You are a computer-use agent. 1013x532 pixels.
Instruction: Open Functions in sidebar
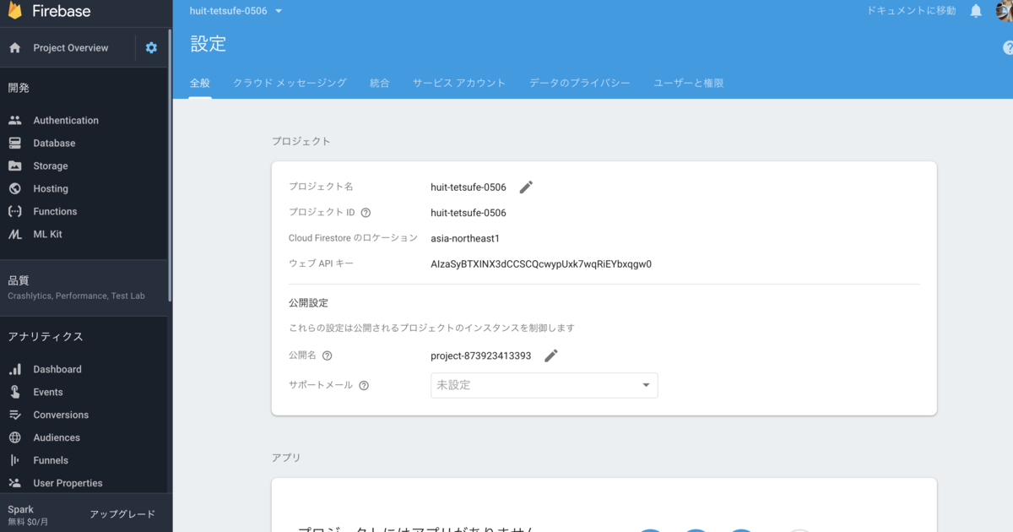click(x=55, y=212)
